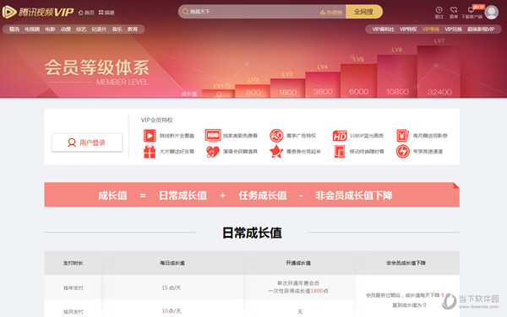Click the gift box share icon
The height and width of the screenshot is (317, 507).
(150, 152)
